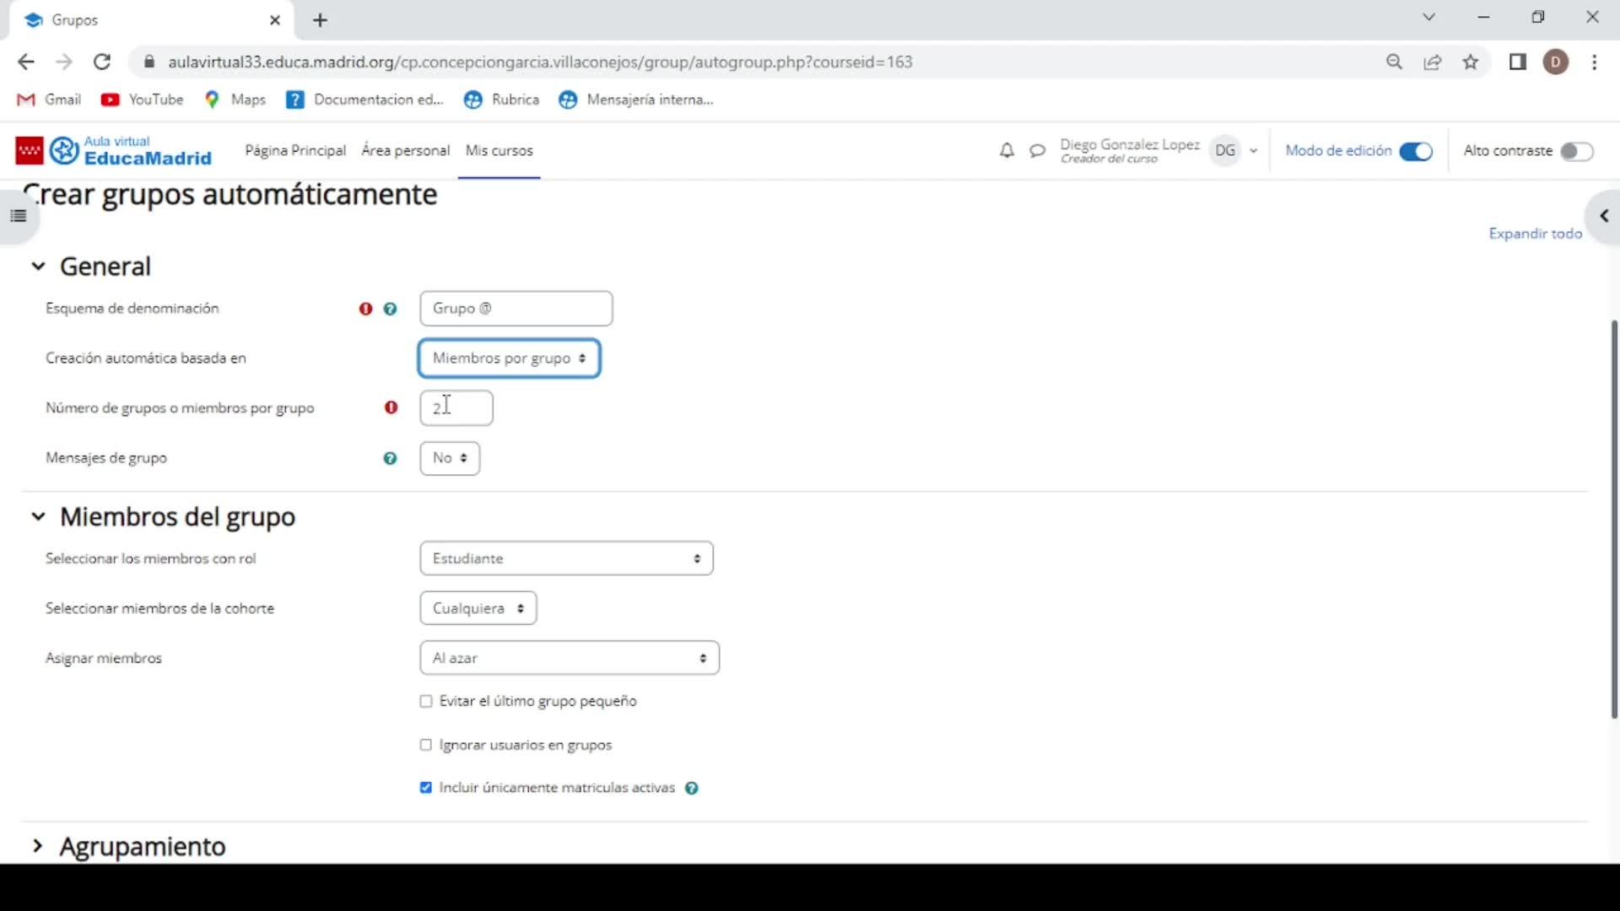Open the course index drawer icon
Image resolution: width=1620 pixels, height=911 pixels.
19,216
